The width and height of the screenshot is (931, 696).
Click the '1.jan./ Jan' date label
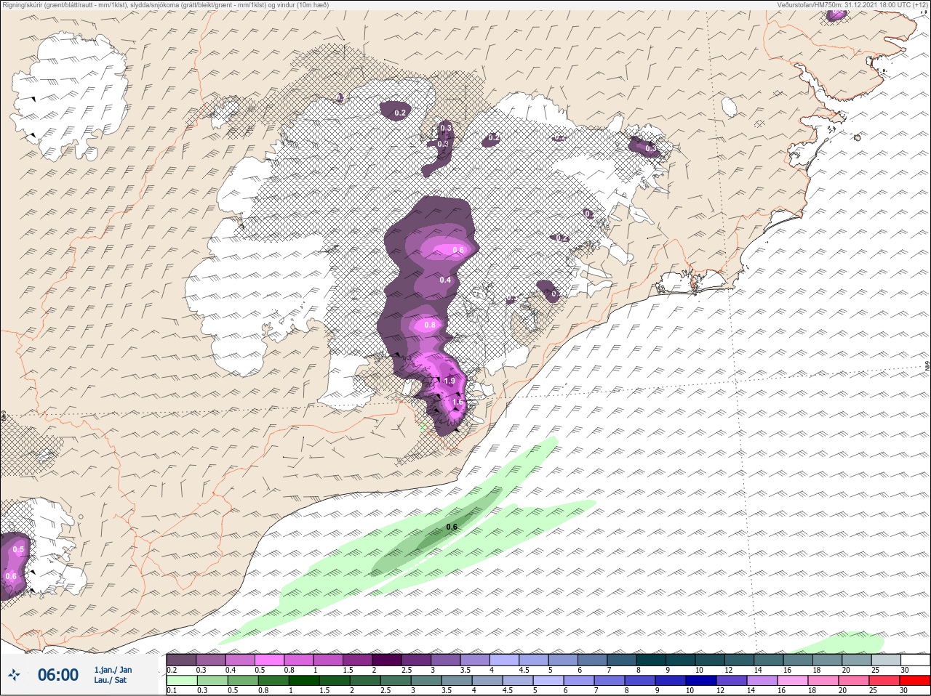pyautogui.click(x=113, y=670)
